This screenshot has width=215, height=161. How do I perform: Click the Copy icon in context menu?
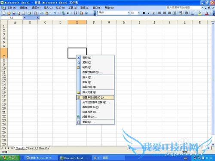coord(78,62)
